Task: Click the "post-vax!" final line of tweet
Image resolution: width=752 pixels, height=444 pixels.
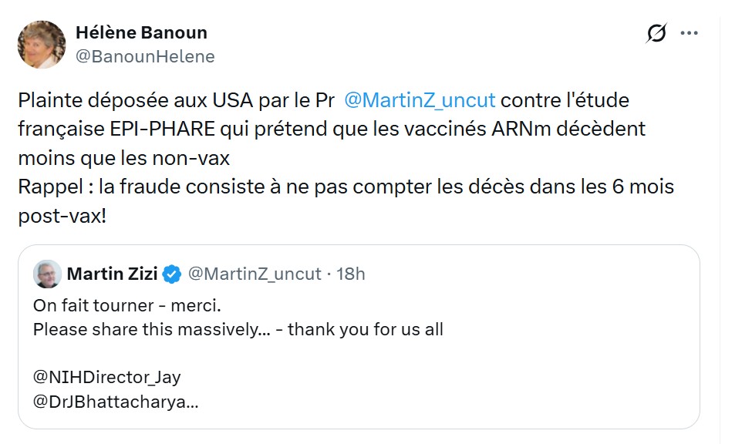Action: coord(62,215)
